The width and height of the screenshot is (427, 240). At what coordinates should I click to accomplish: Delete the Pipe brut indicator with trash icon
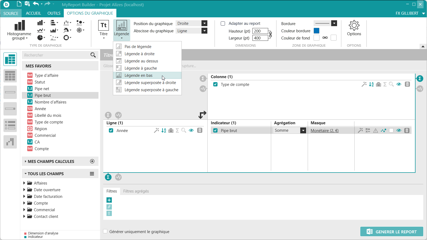[x=407, y=130]
